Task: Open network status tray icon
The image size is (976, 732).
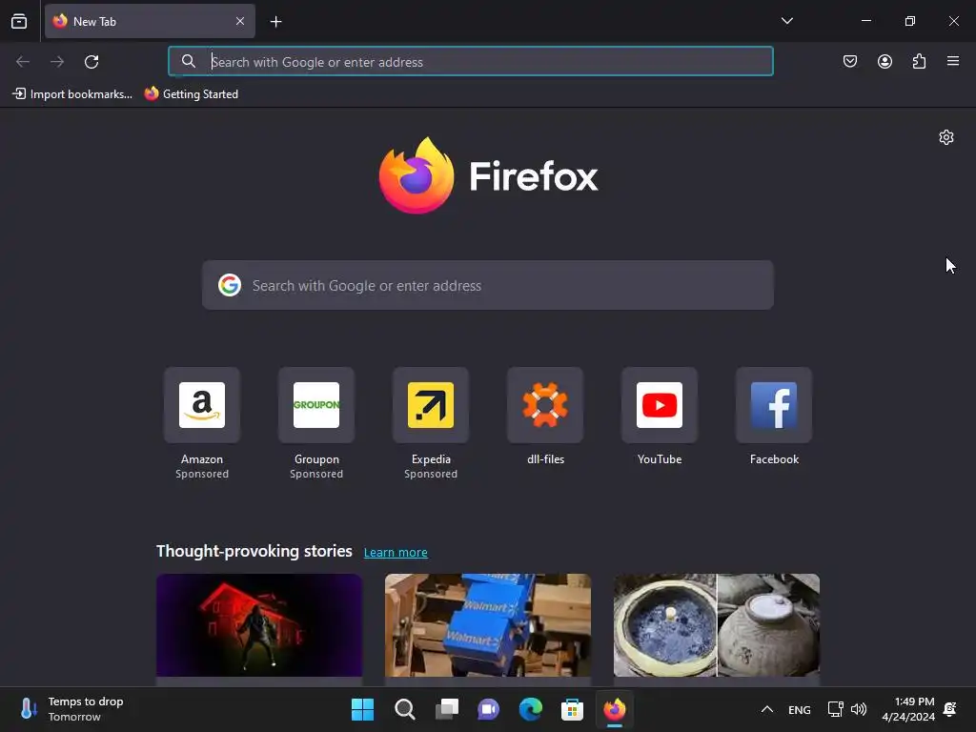Action: point(835,709)
